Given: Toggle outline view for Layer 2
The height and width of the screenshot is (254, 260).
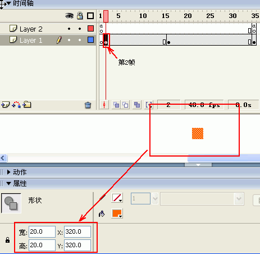Looking at the screenshot, I should [90, 29].
